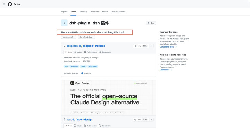Select the Code tab of deepseek-harness

tap(68, 52)
